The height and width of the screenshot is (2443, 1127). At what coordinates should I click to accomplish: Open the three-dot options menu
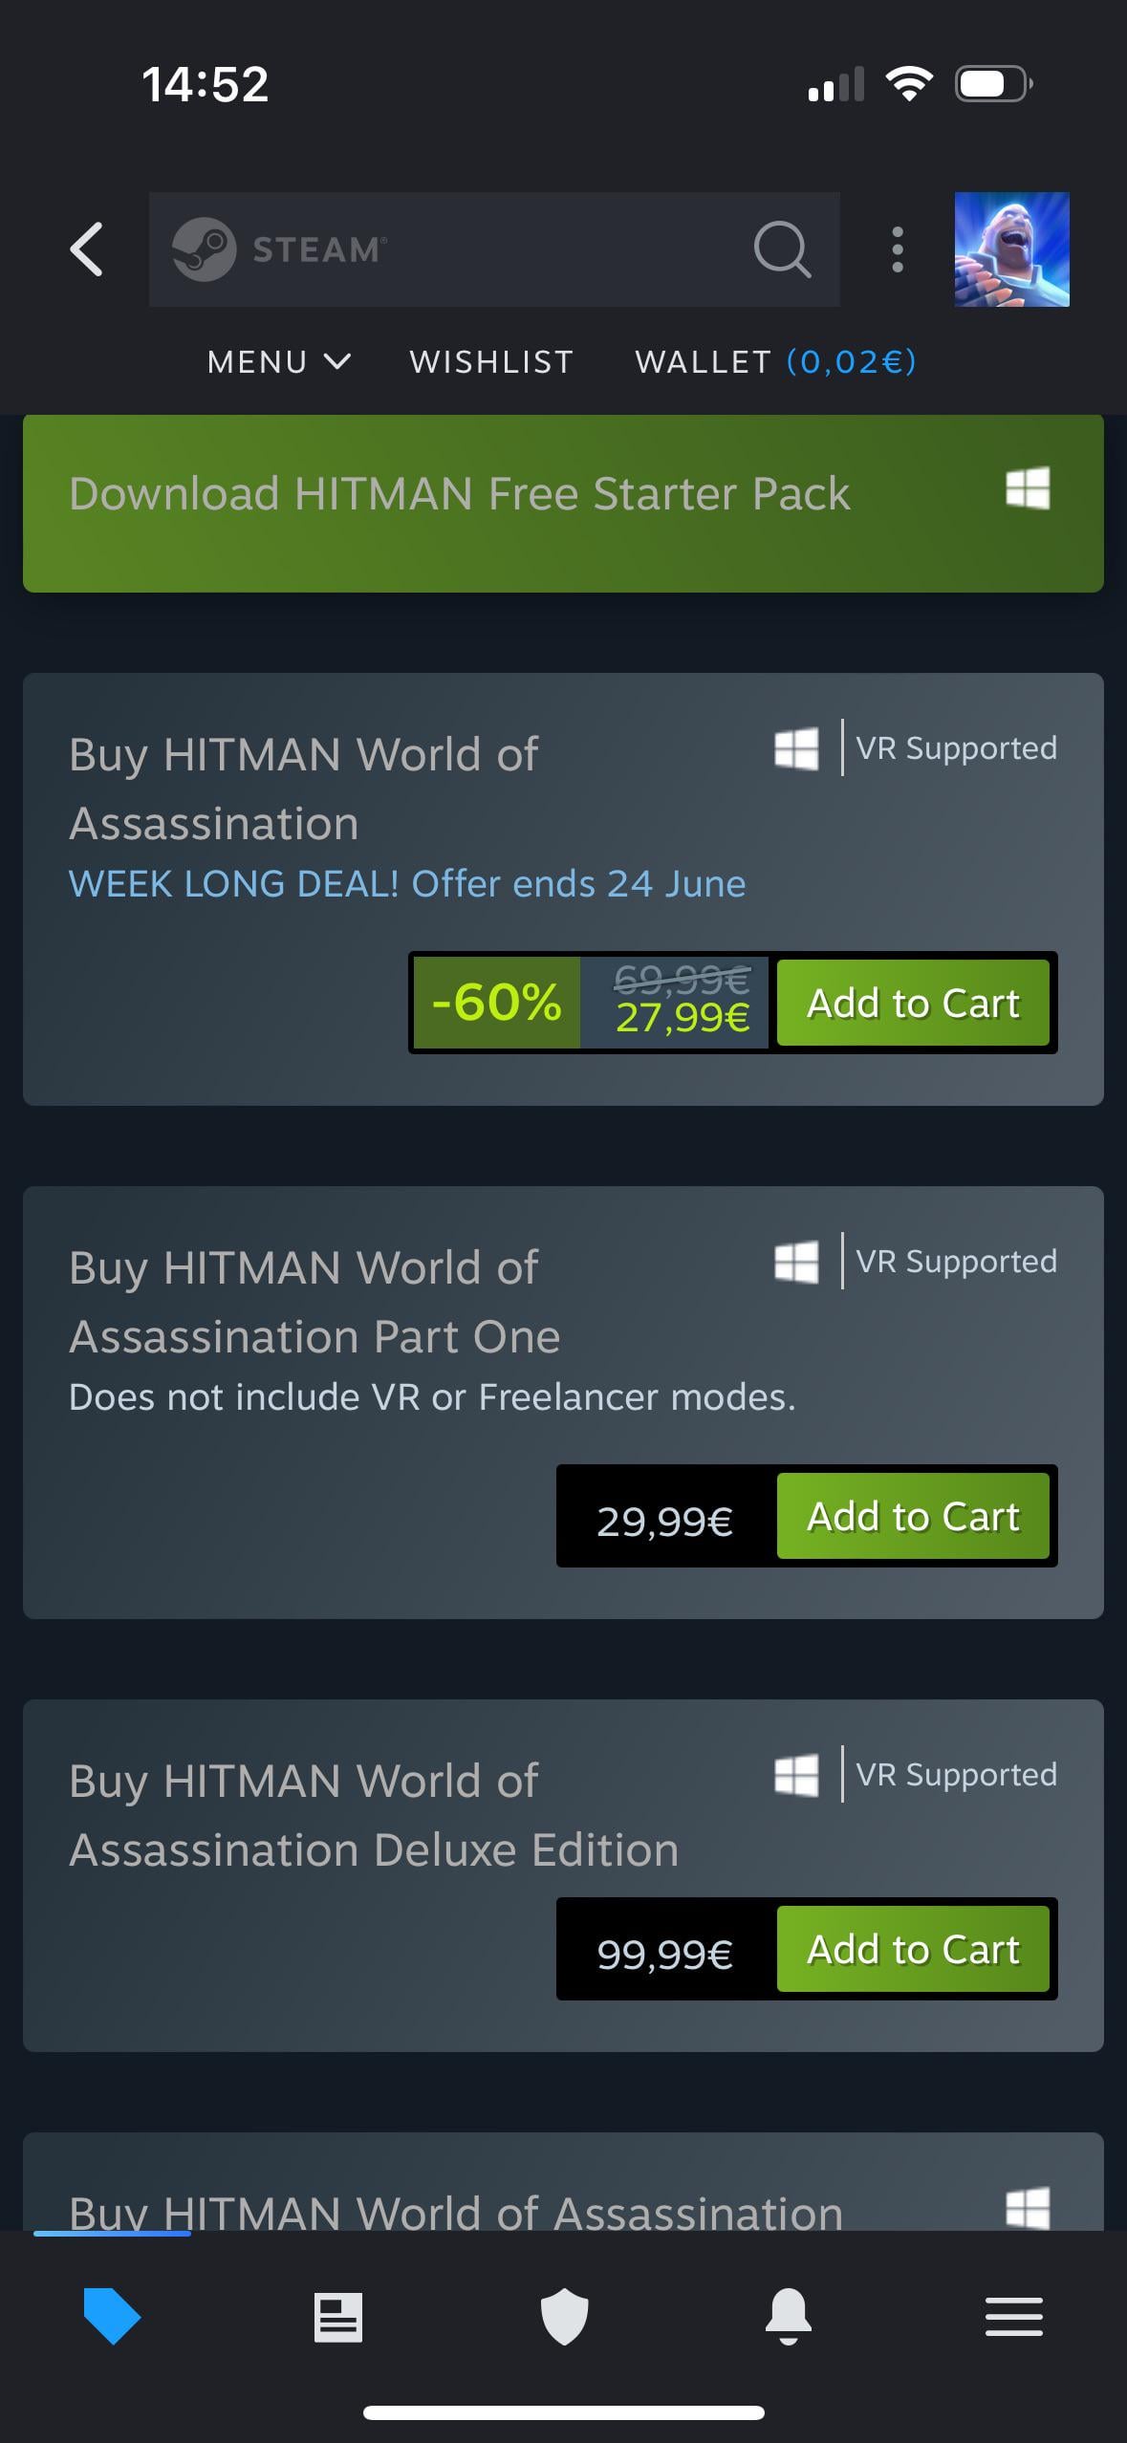pyautogui.click(x=897, y=249)
